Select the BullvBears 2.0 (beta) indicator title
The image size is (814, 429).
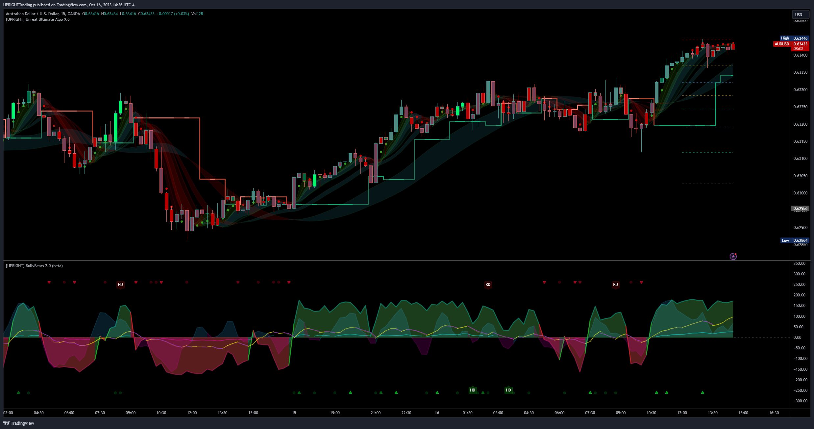34,266
